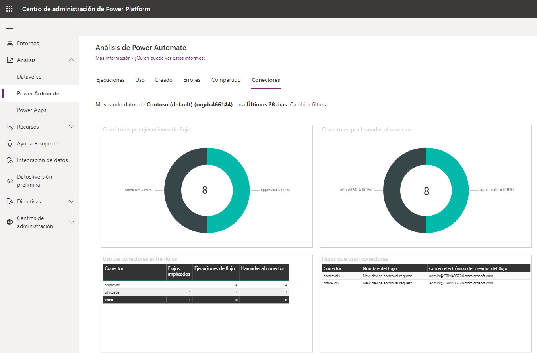Screen dimensions: 537x353
Task: Click 'Conectores por ejecuciones de flujo' chart title
Action: click(147, 130)
